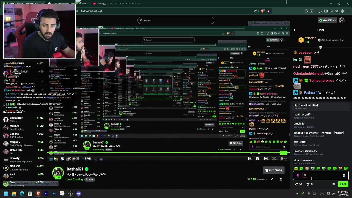Open Chloe_IRL recommended channel
The height and width of the screenshot is (198, 352).
pos(23,152)
